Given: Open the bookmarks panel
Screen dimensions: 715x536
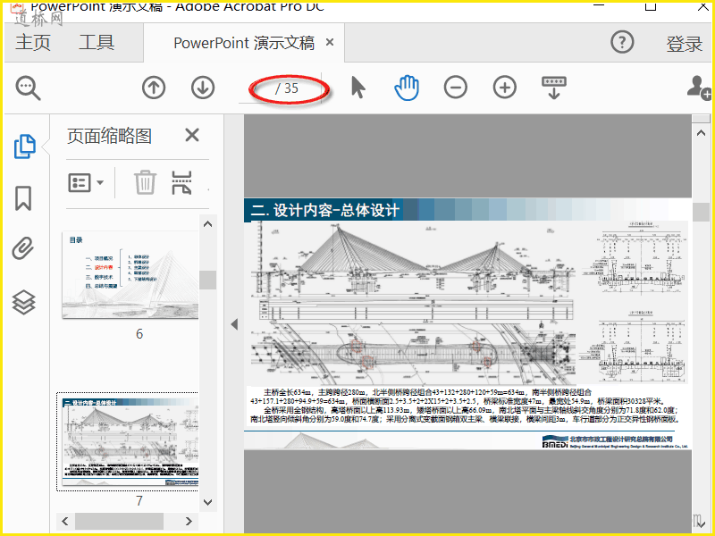Looking at the screenshot, I should (x=23, y=198).
